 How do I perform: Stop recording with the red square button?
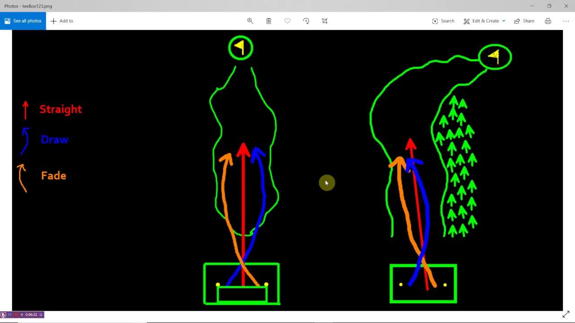(15, 314)
